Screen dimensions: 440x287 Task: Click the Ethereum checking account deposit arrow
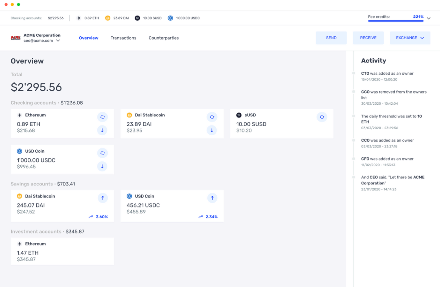point(102,130)
